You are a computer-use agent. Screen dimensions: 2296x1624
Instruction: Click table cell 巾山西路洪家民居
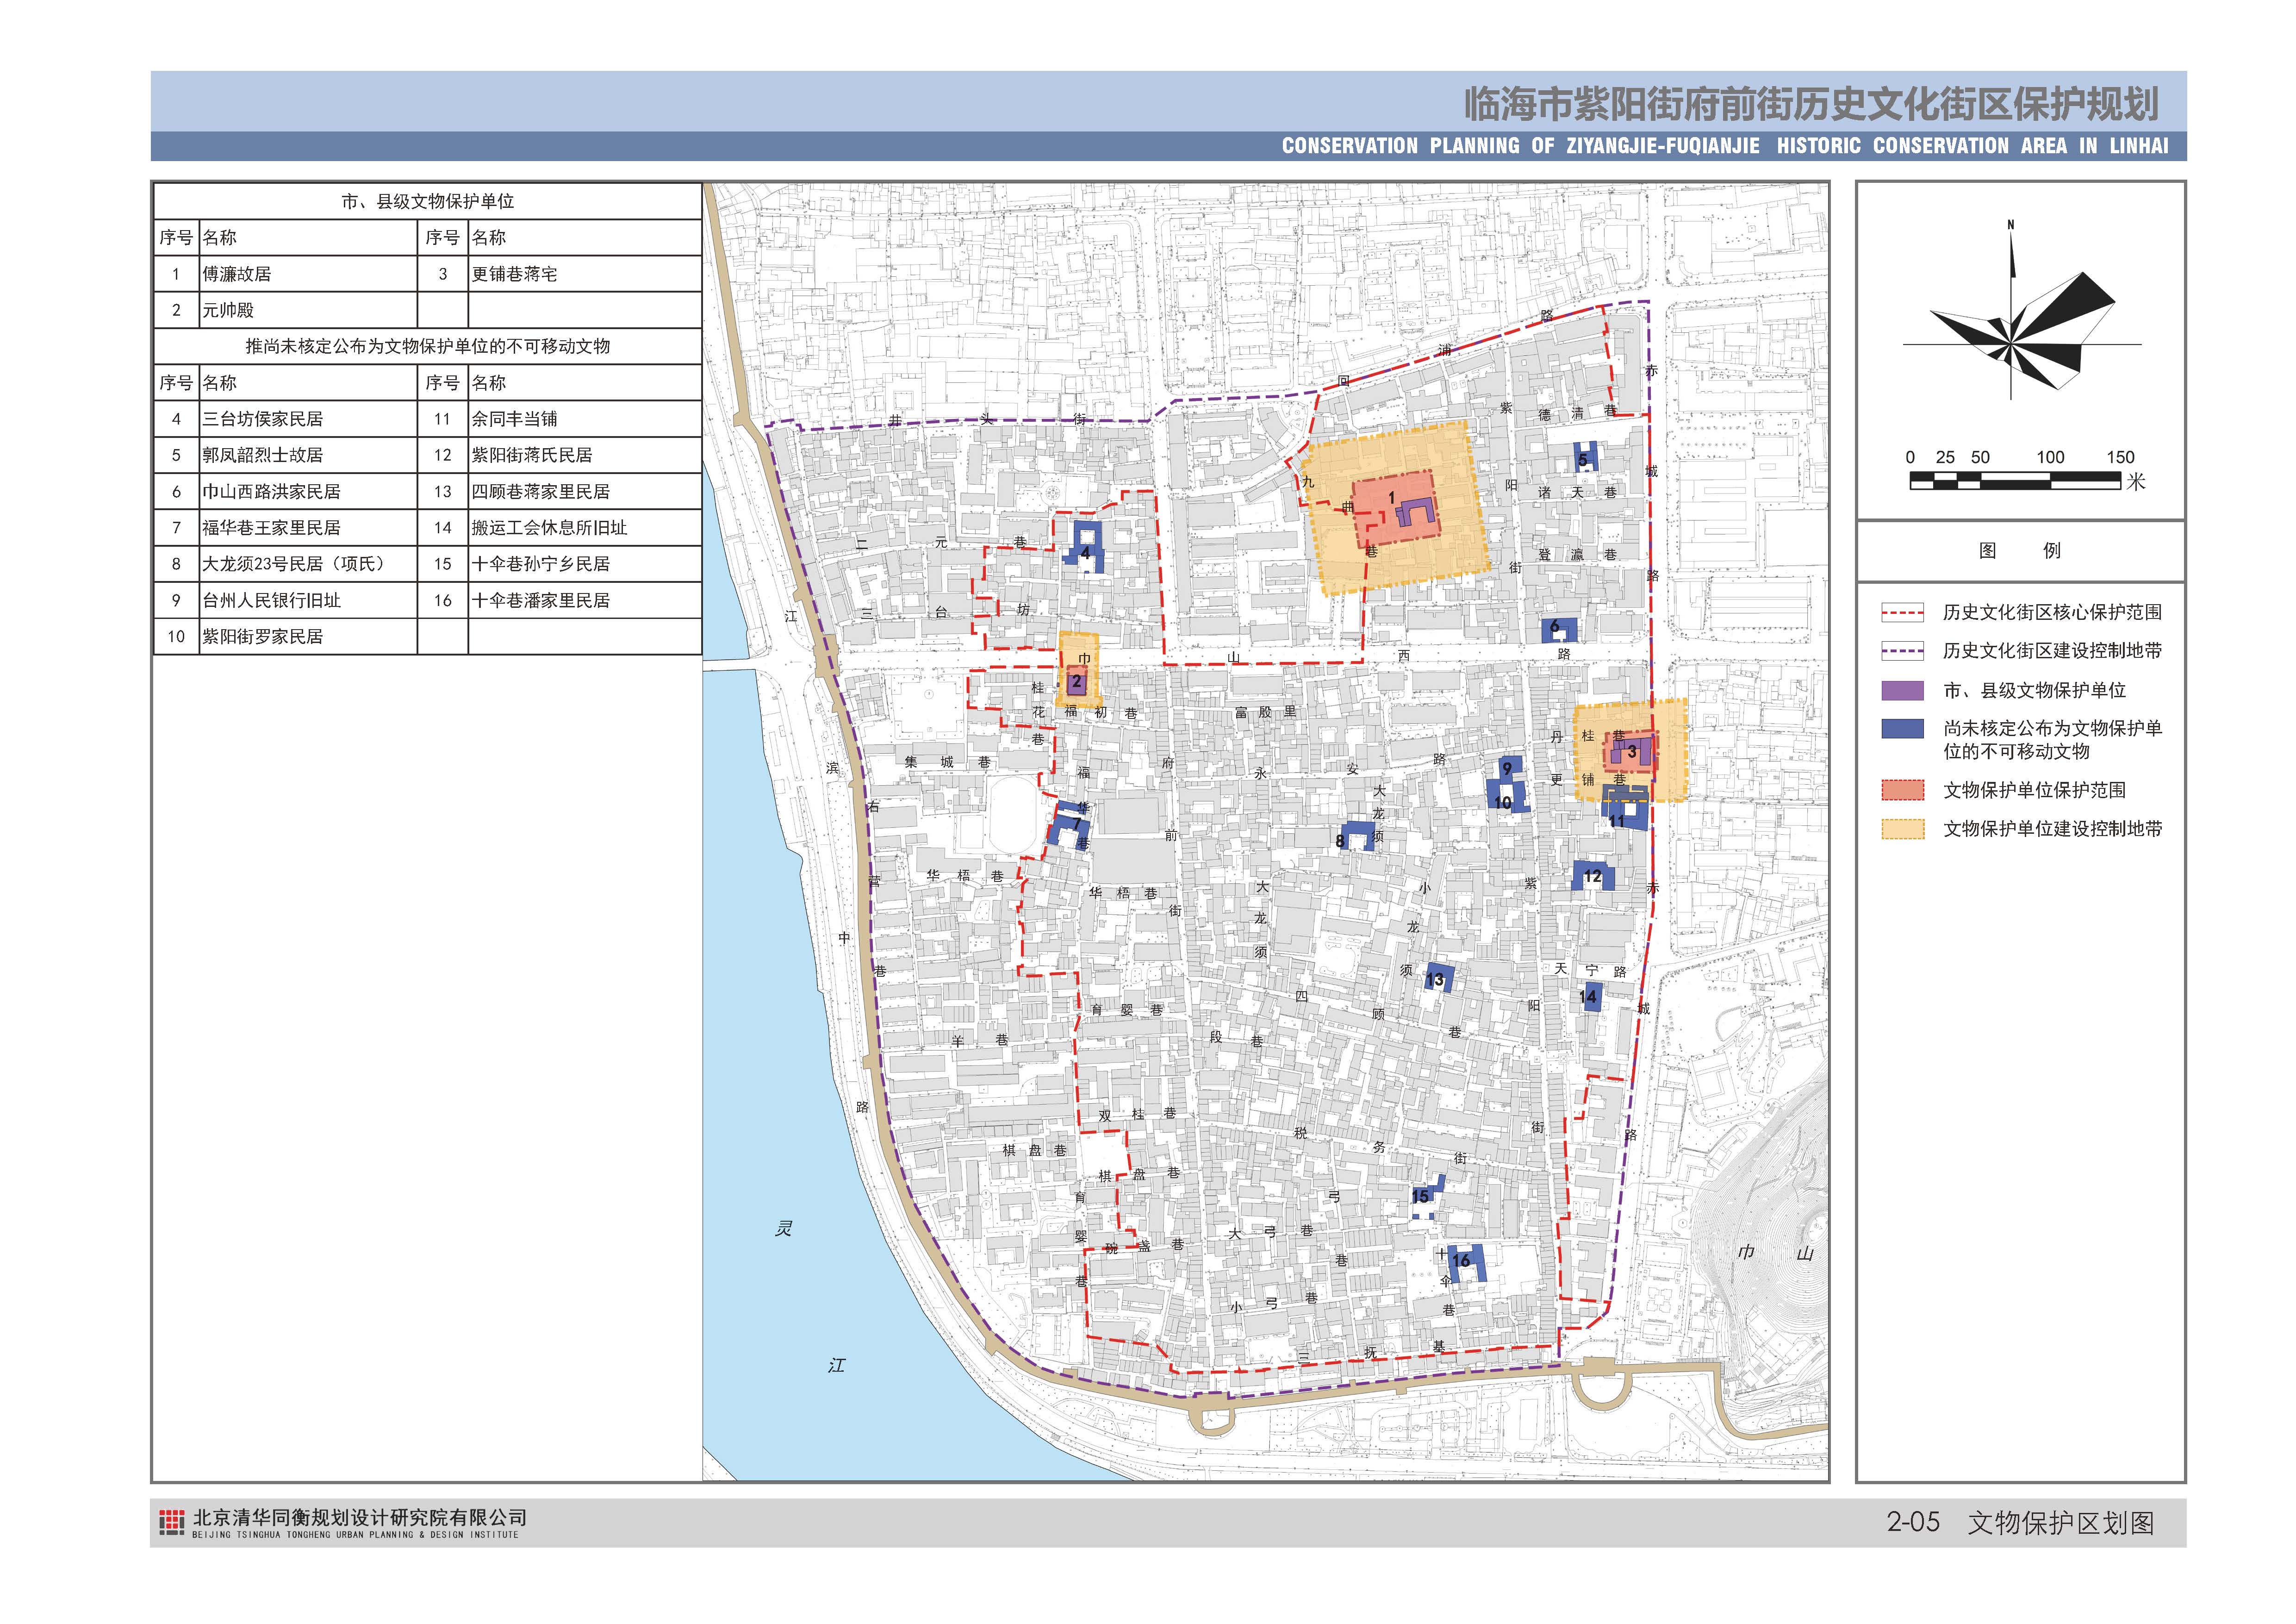click(271, 491)
